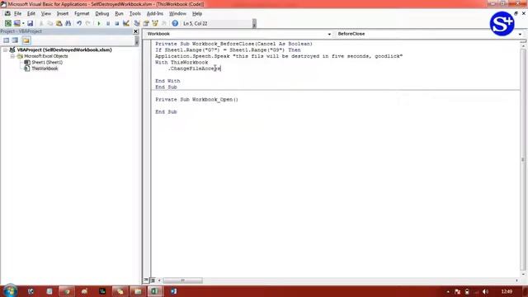The width and height of the screenshot is (528, 297).
Task: Show hidden tray icons arrow
Action: 448,291
